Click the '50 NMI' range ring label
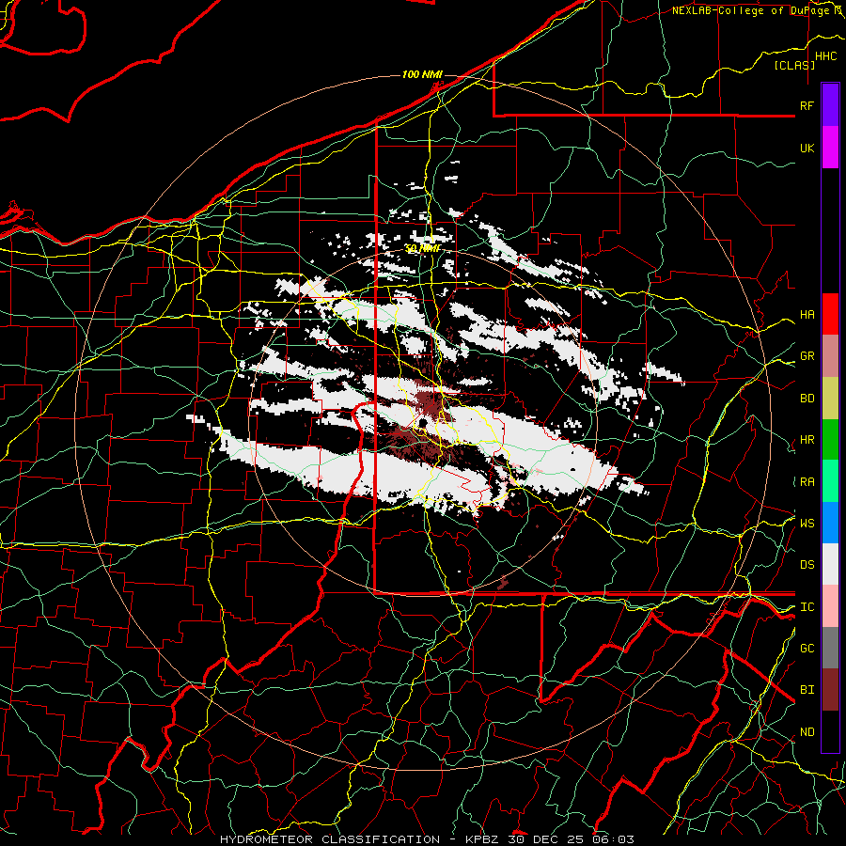Image resolution: width=846 pixels, height=846 pixels. [x=422, y=248]
